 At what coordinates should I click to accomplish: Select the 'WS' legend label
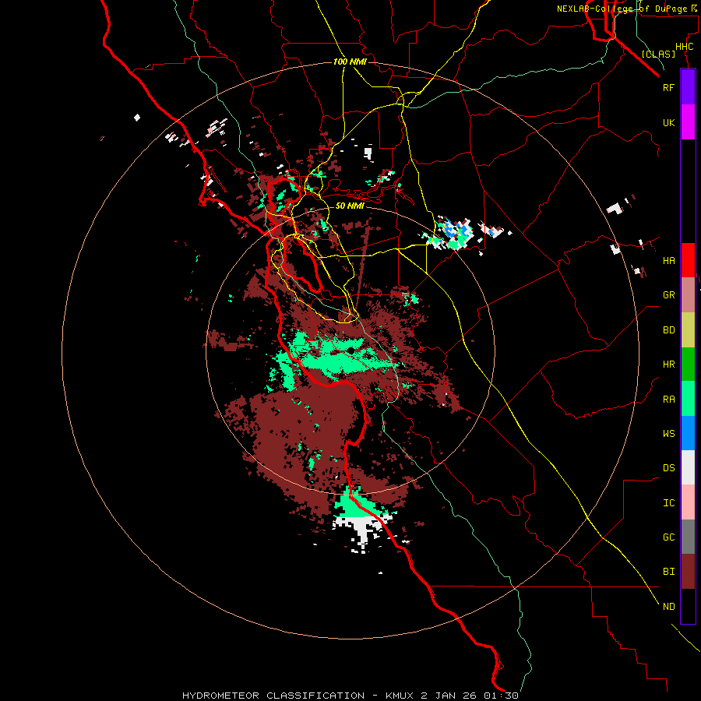668,433
